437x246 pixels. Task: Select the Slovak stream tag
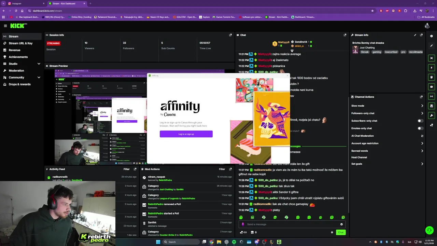click(x=365, y=52)
